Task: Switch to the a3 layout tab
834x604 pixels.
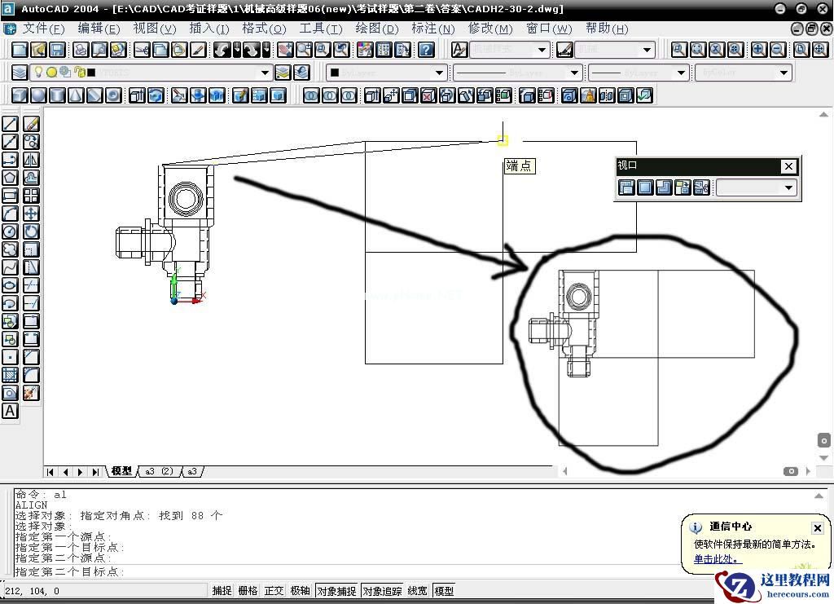Action: click(192, 471)
